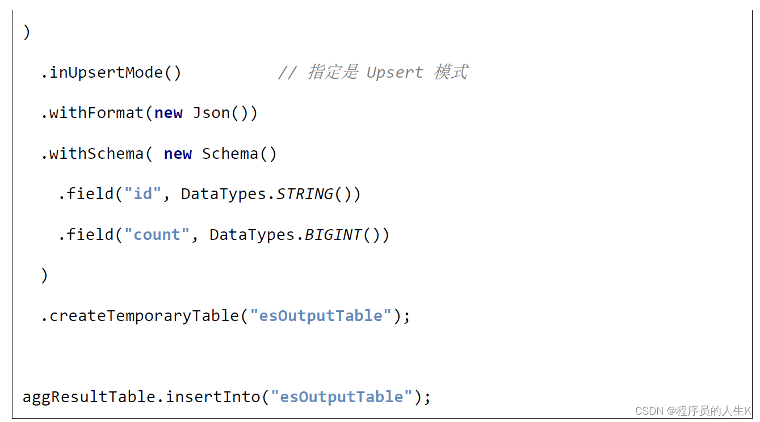The image size is (760, 422).
Task: Click the Upsert mode code comment
Action: coord(372,73)
